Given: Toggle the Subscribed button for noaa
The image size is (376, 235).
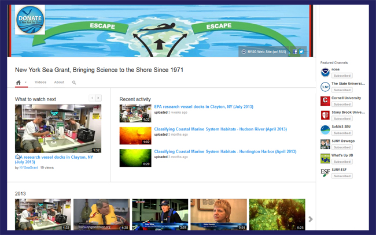Looking at the screenshot, I should (342, 76).
